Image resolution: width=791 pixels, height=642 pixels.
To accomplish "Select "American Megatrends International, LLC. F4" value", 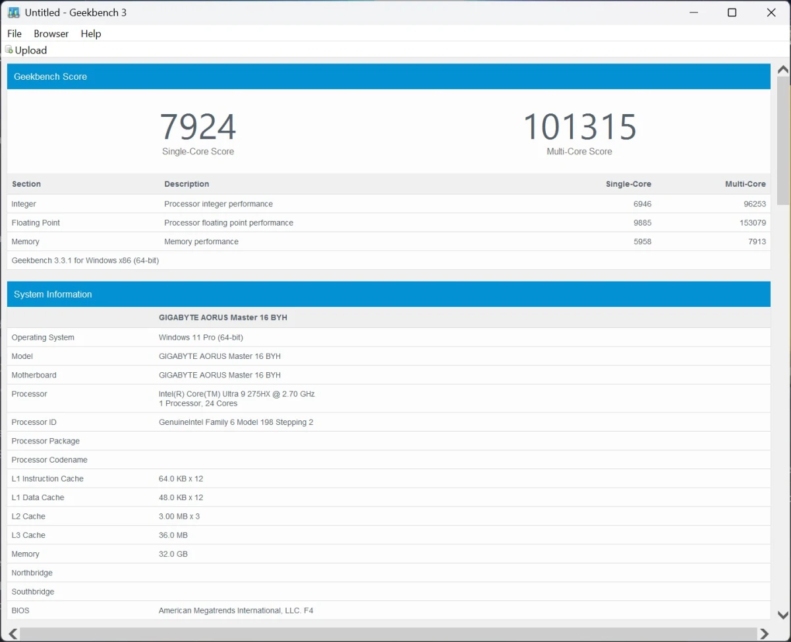I will click(x=236, y=611).
